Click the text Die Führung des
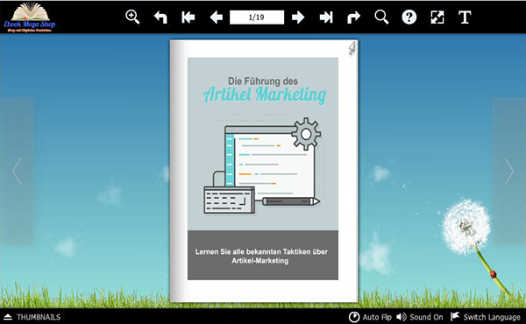Screen dimensions: 526x324 [263, 81]
